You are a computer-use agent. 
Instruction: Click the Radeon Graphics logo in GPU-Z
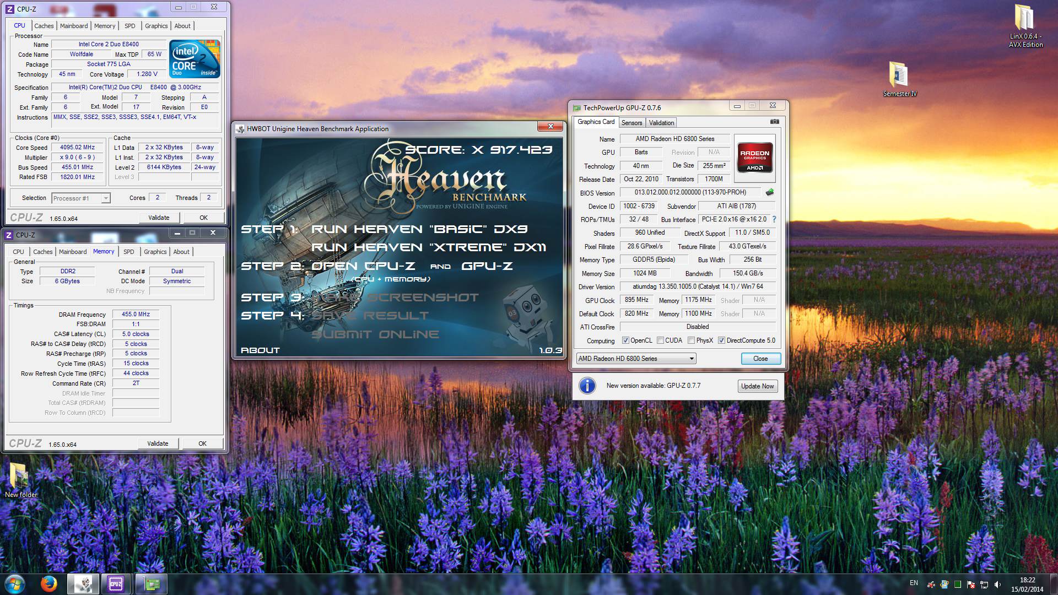coord(755,158)
